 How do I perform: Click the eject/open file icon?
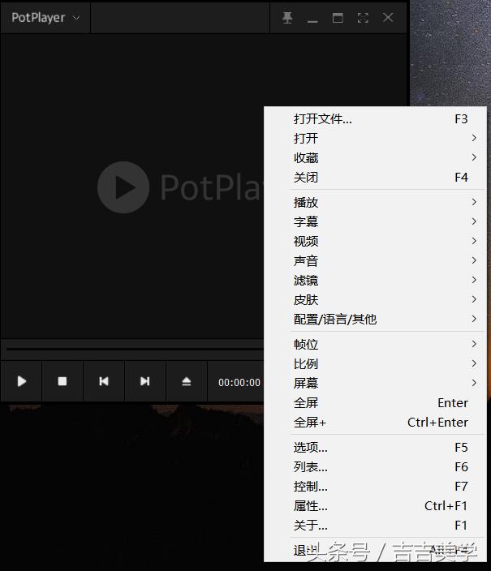point(187,381)
